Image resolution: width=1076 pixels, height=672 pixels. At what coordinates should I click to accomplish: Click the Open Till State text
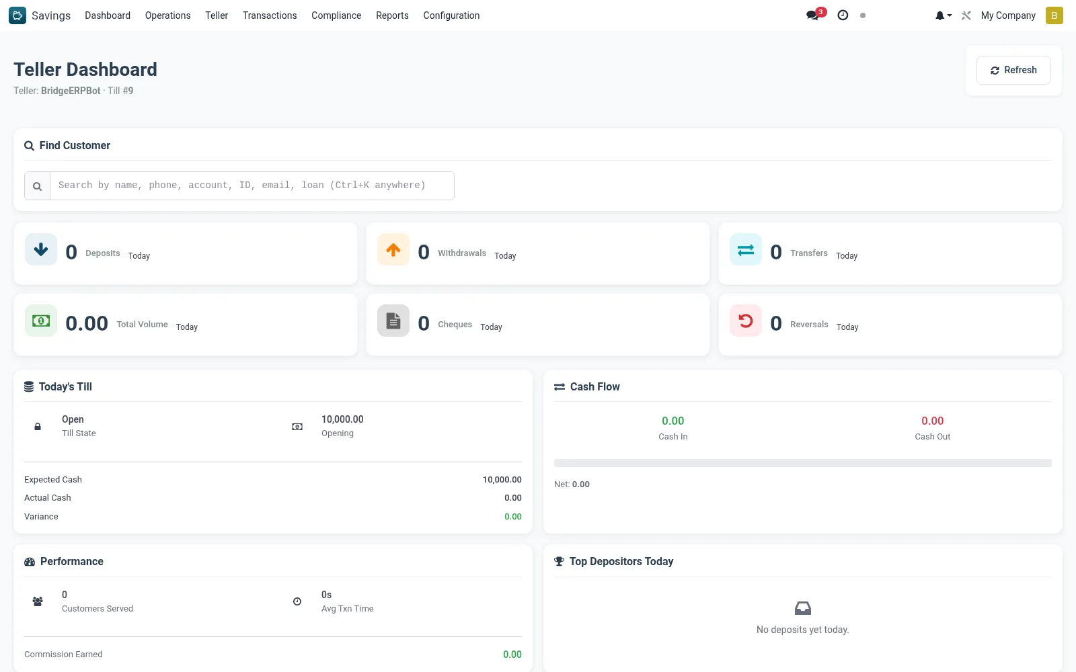pyautogui.click(x=73, y=419)
